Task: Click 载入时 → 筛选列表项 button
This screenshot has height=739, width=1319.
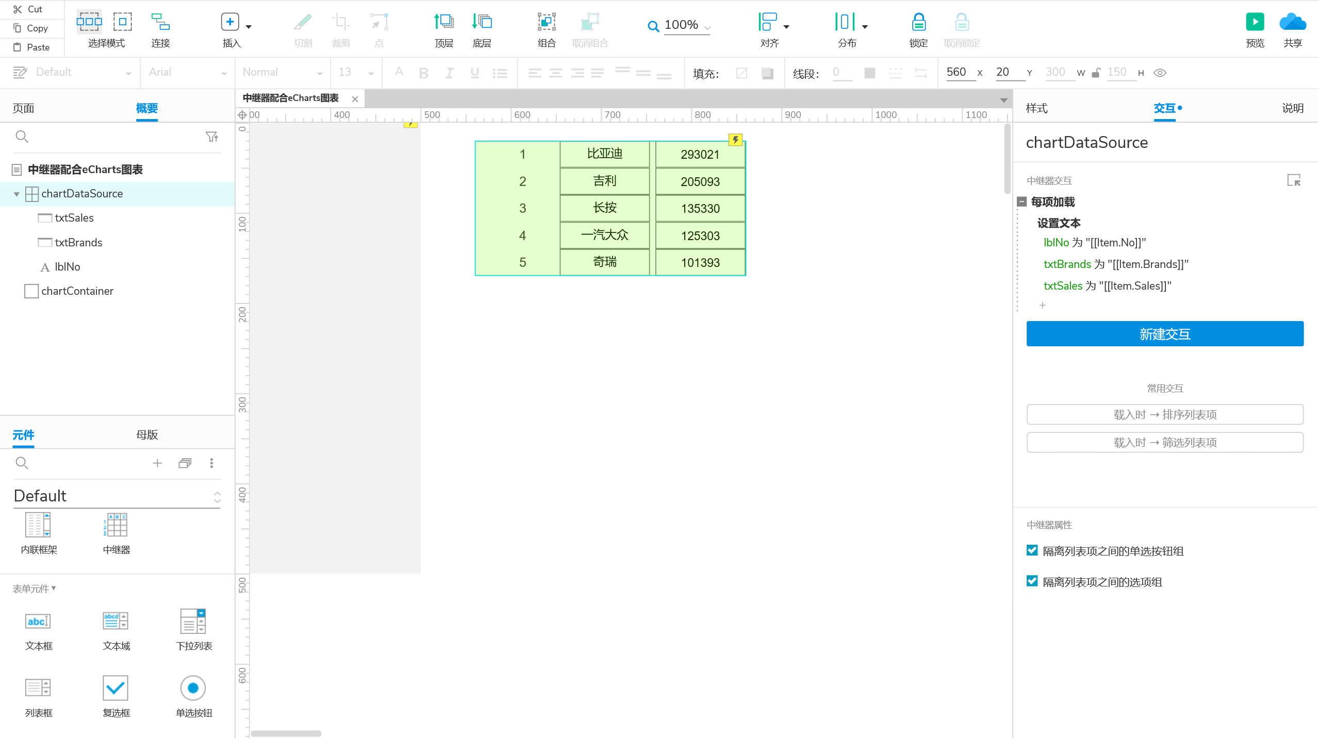Action: coord(1165,442)
